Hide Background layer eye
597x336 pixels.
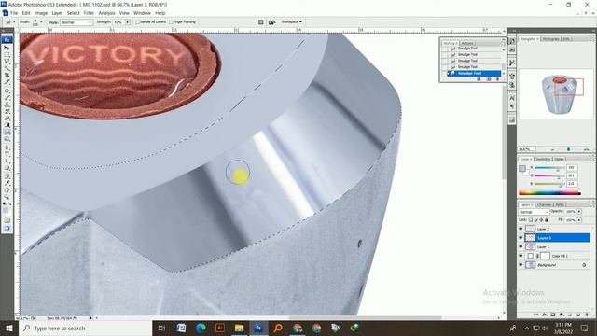(x=521, y=265)
